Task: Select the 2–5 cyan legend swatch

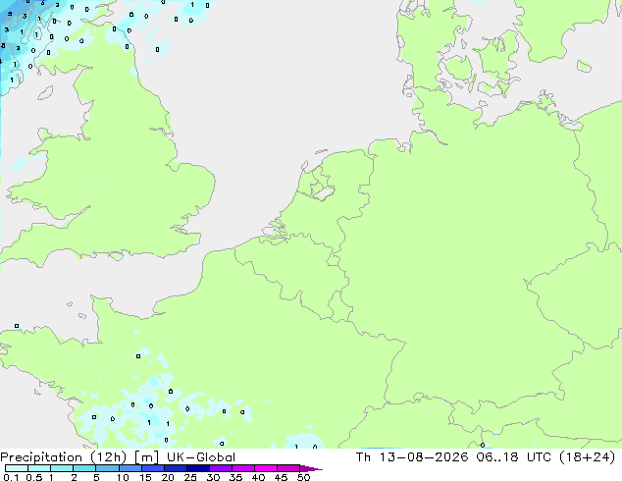Action: coord(84,468)
